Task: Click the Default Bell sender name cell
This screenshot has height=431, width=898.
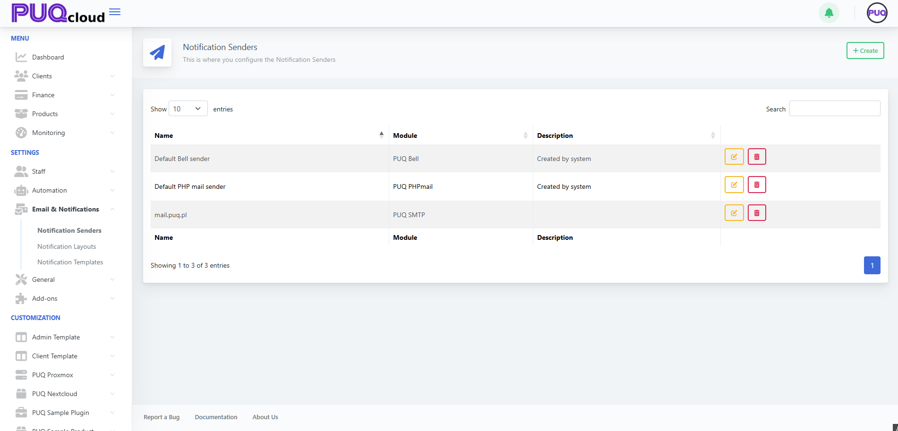Action: [269, 159]
